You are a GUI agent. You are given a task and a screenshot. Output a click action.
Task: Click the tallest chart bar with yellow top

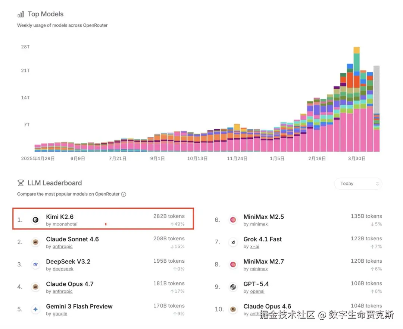(x=356, y=99)
